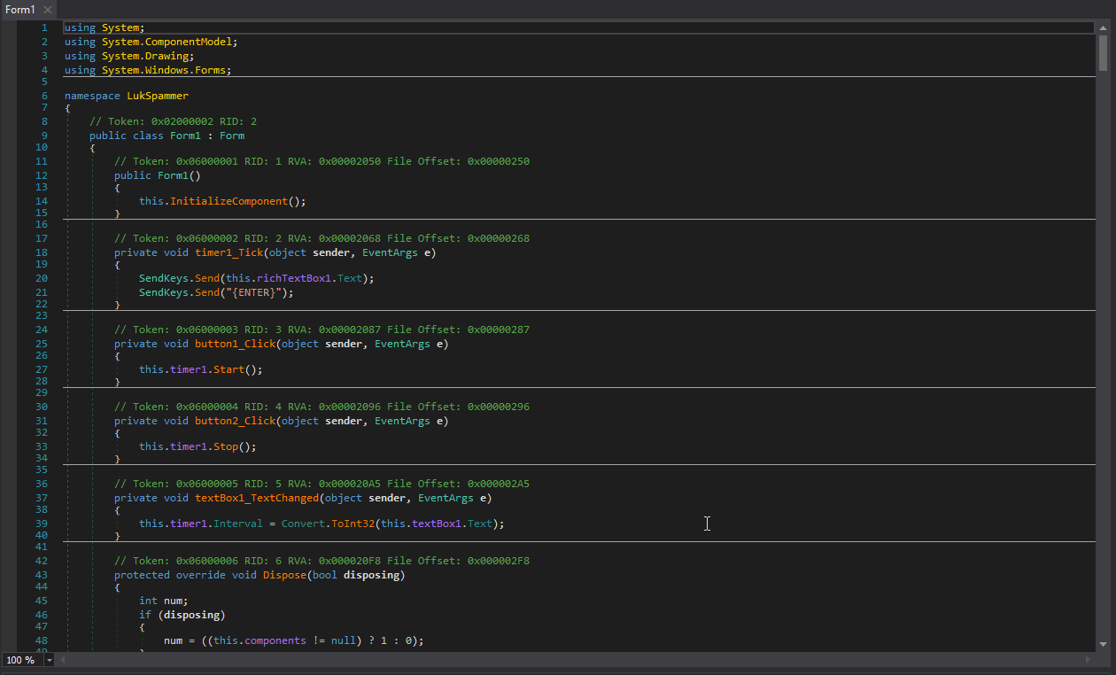
Task: Click the Form base class after the colon
Action: coord(232,136)
